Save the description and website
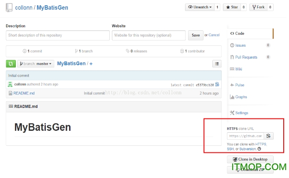This screenshot has height=178, width=289. (196, 35)
